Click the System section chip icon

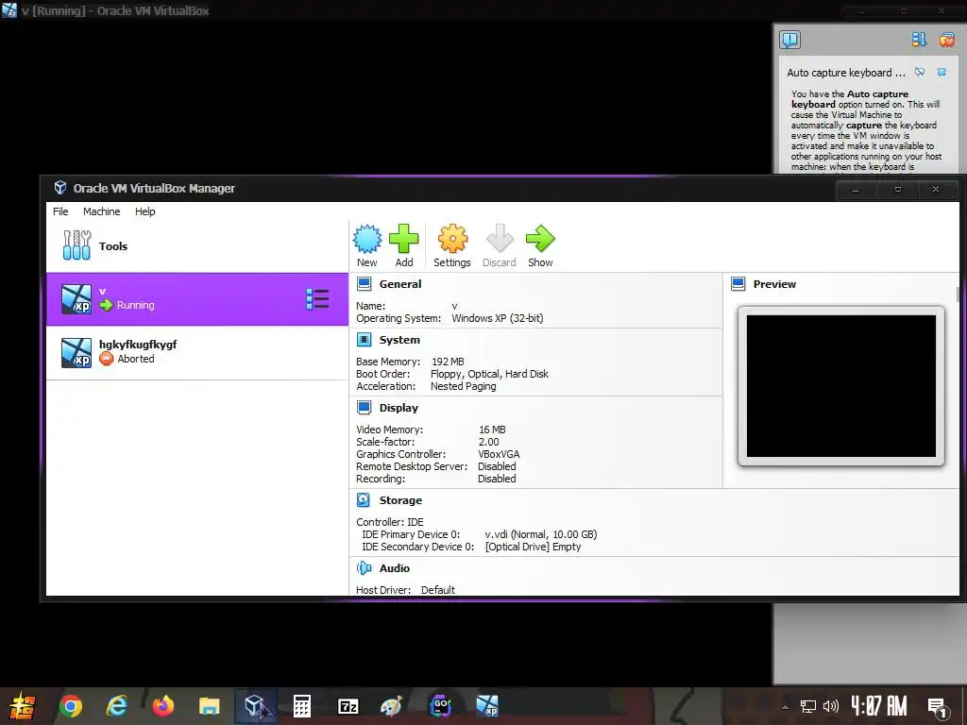point(365,340)
